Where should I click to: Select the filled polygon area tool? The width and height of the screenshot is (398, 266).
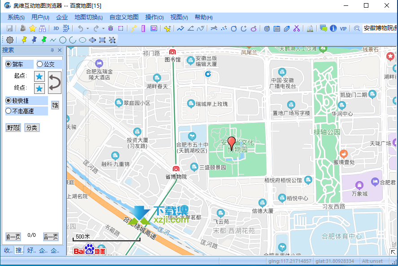[x=287, y=28]
